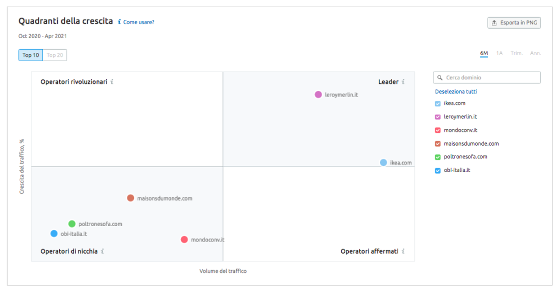Click Deseleziona tutti link
This screenshot has width=557, height=290.
[456, 92]
